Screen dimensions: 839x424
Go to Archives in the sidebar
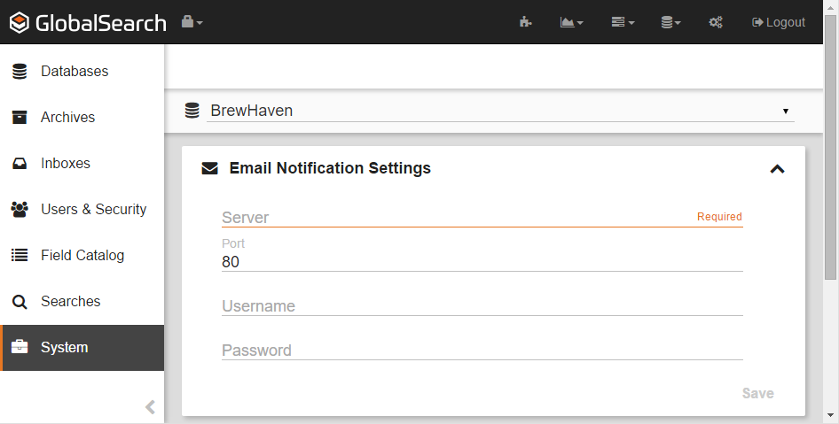pyautogui.click(x=67, y=118)
